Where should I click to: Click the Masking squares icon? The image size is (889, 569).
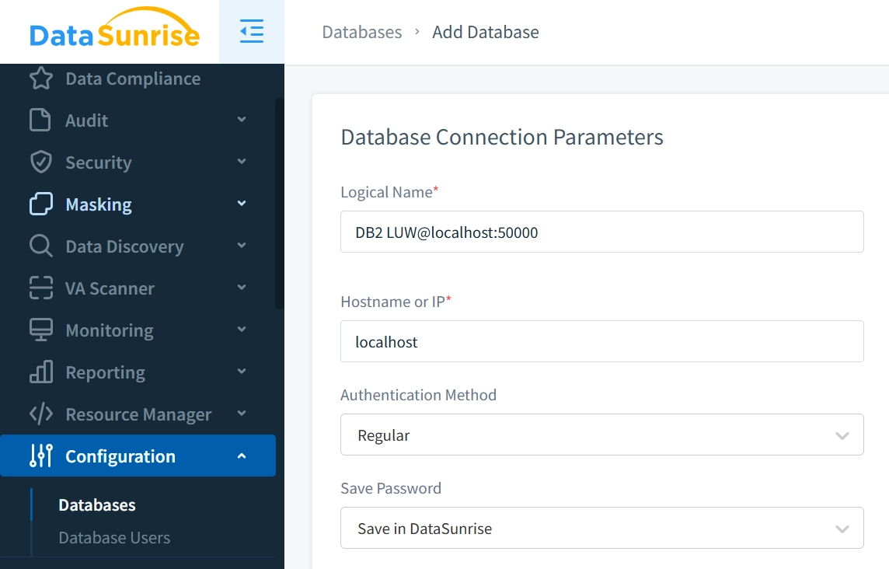(x=40, y=204)
